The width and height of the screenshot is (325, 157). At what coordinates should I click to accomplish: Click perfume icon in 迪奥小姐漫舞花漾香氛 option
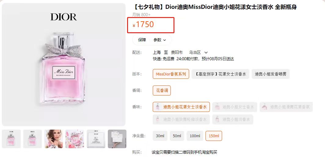coord(265,107)
